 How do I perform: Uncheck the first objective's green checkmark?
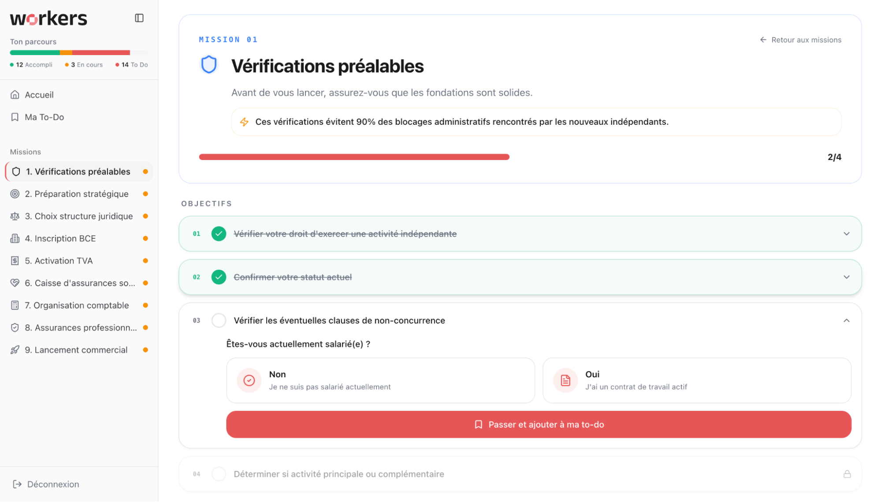tap(219, 234)
